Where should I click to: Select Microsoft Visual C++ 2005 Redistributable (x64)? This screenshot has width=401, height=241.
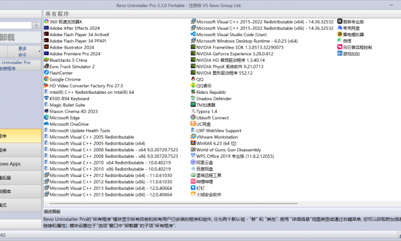[95, 143]
